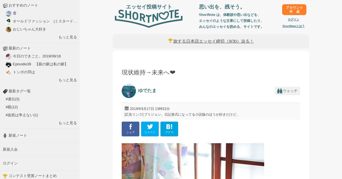Viewport: 342px width, 179px height.
Task: Open the 旅する日本語エッセイ締切 banner link
Action: tap(213, 41)
